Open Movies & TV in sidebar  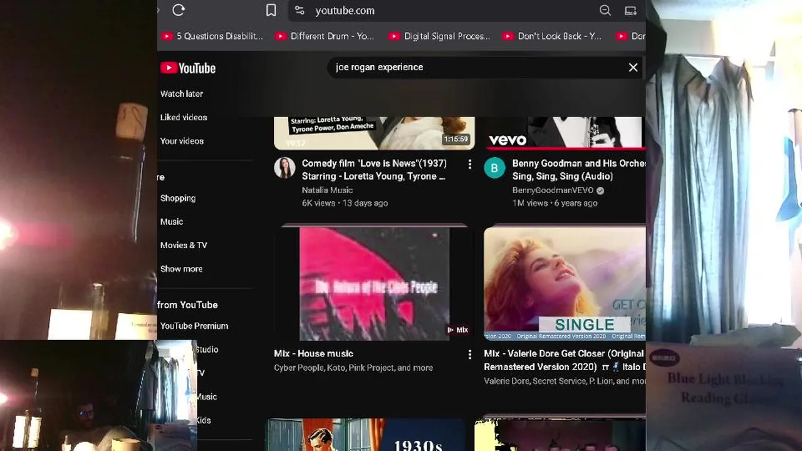(184, 246)
